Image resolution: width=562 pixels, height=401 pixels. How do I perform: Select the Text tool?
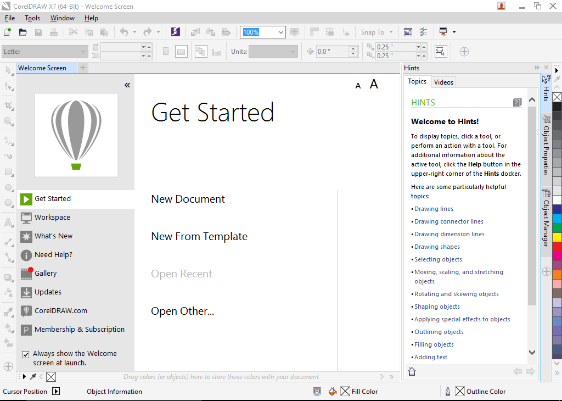click(x=9, y=222)
